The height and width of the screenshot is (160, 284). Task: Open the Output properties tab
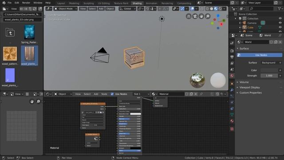pyautogui.click(x=232, y=57)
